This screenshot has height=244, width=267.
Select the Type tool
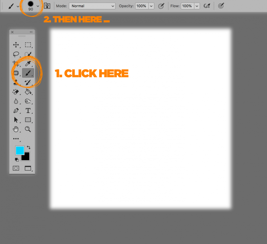28,111
